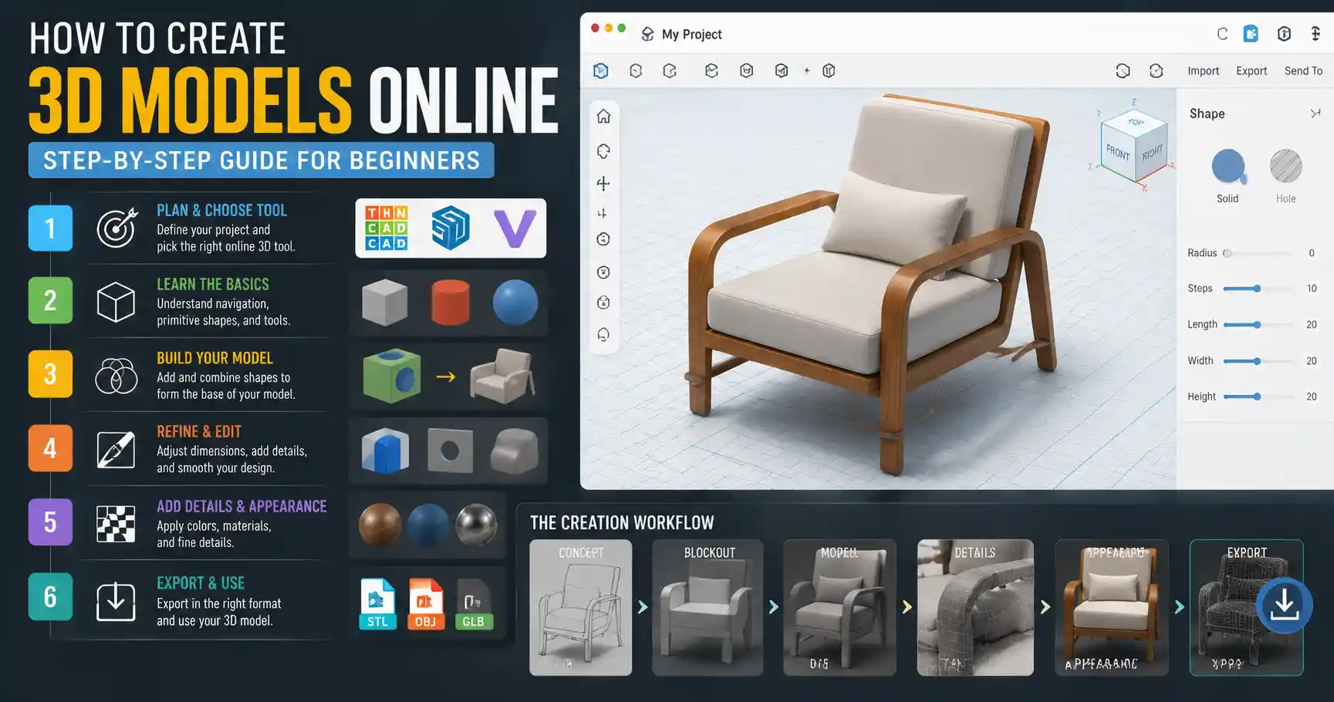Click the download-box icon beside Export & Use
This screenshot has height=702, width=1334.
pyautogui.click(x=116, y=601)
